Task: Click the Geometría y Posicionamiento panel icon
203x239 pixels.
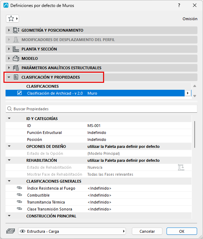Action: (16, 30)
